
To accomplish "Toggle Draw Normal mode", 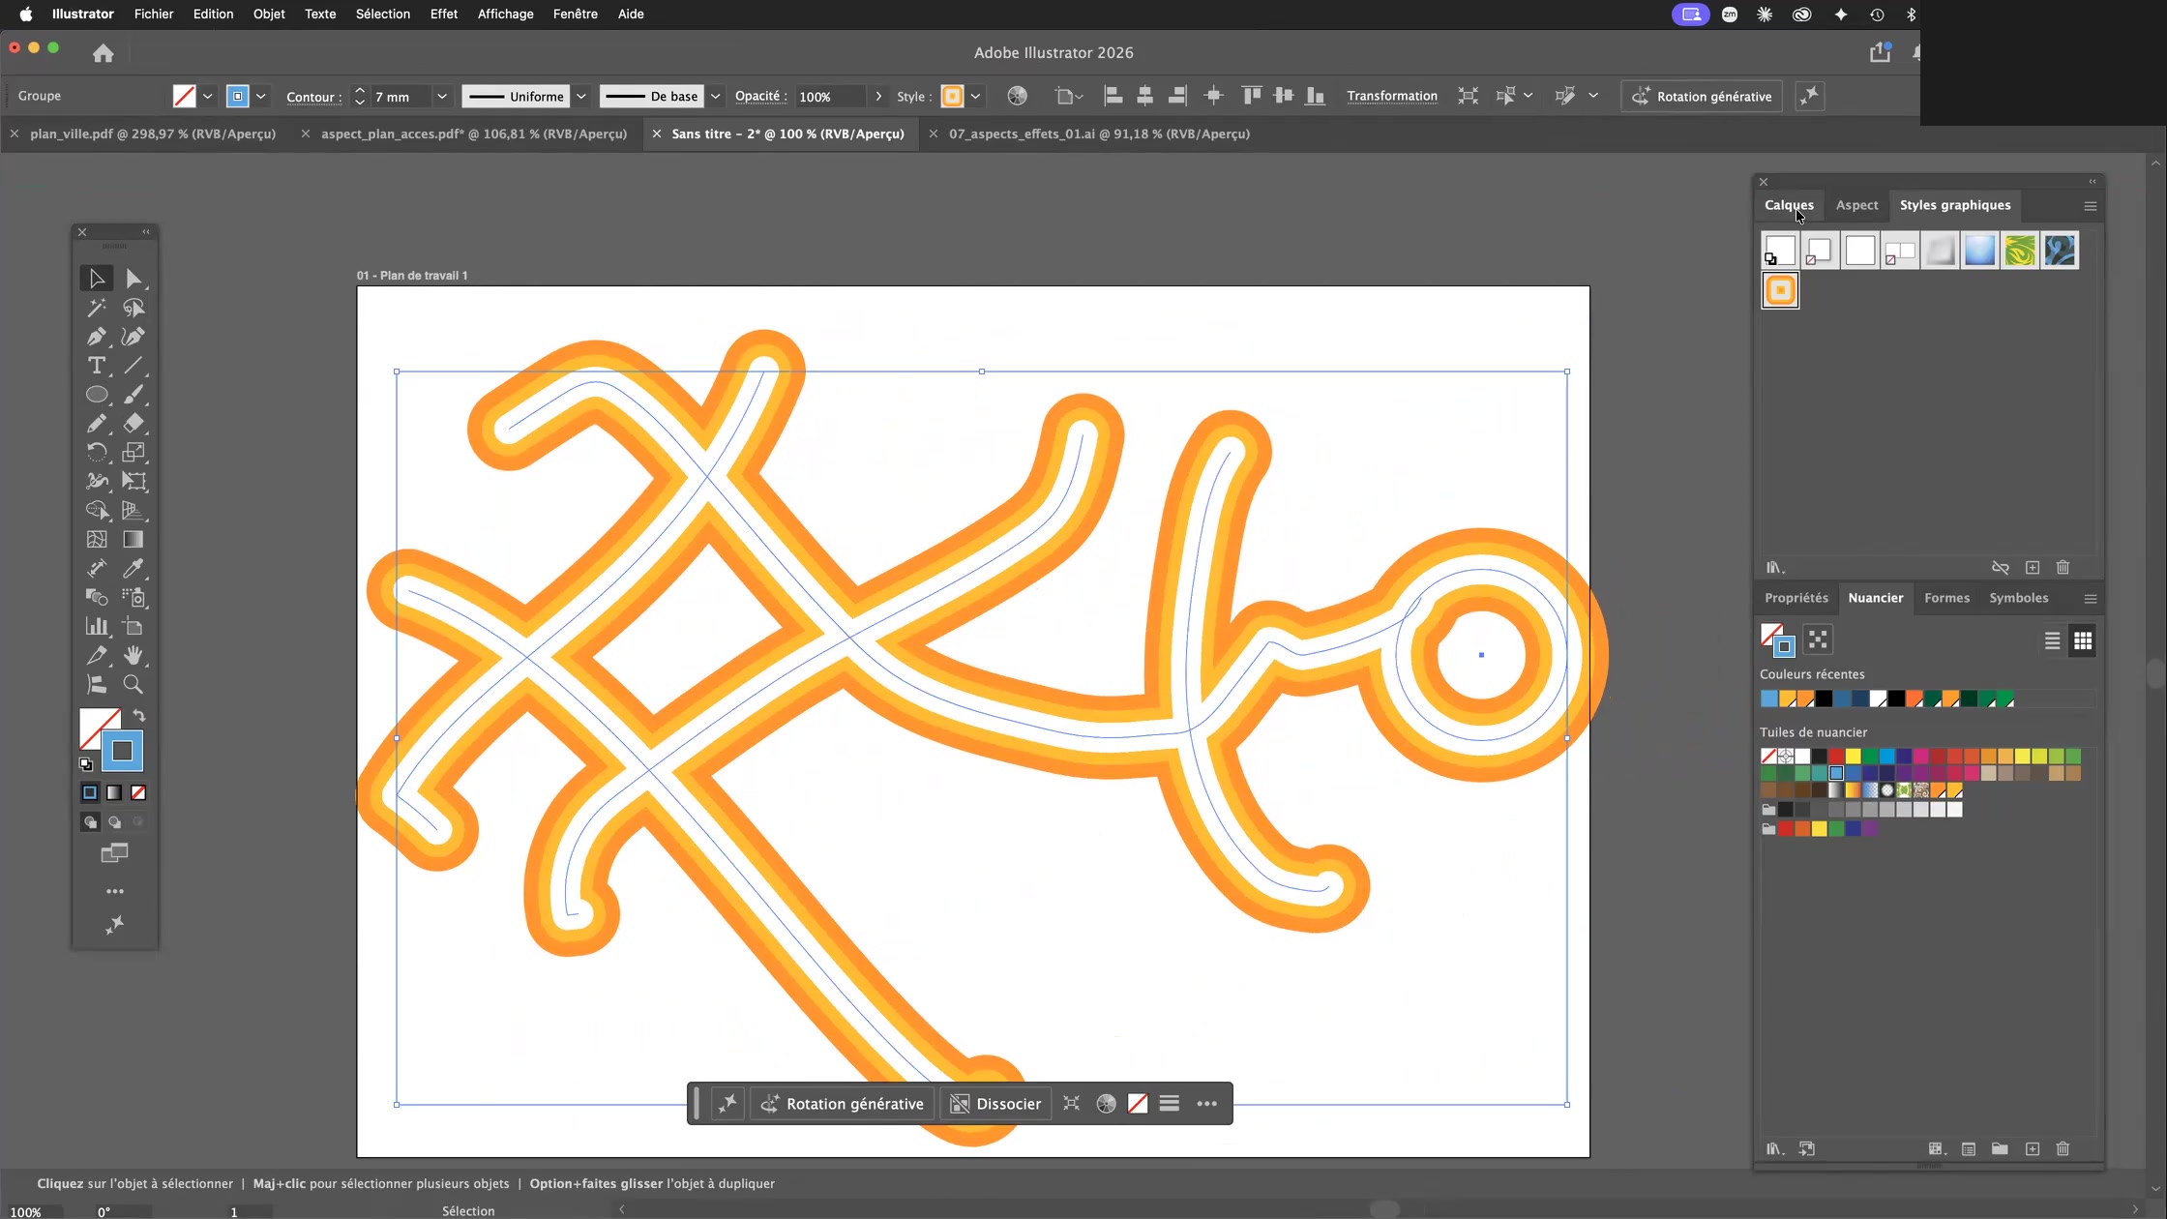I will coord(90,822).
